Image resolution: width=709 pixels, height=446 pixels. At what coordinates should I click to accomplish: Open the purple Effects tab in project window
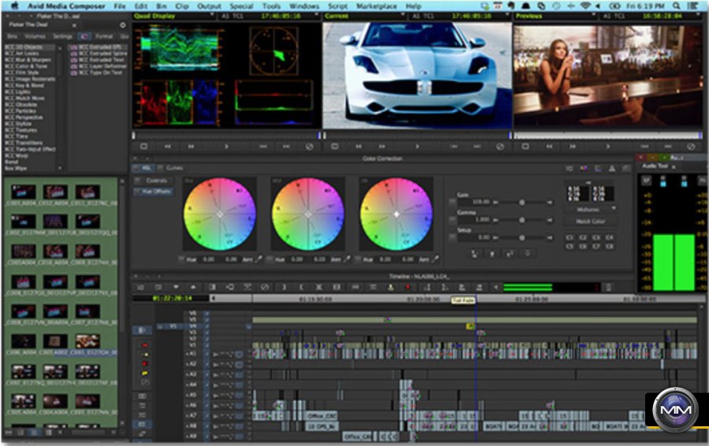[84, 36]
